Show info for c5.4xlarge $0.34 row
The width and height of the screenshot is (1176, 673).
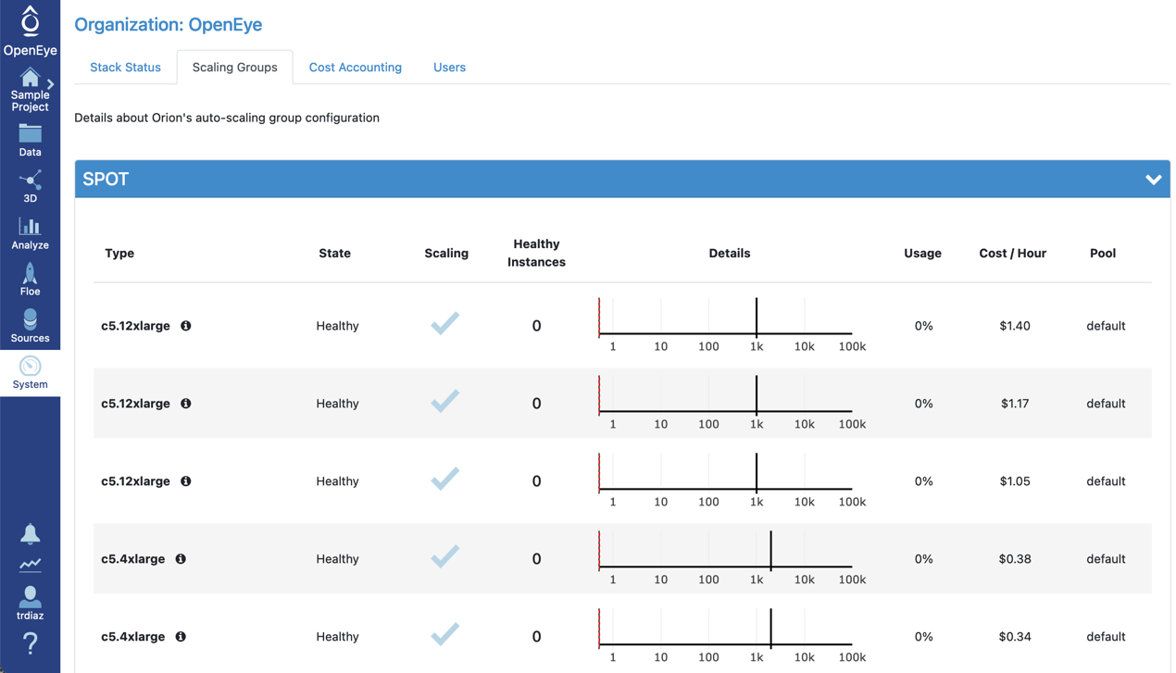pos(181,637)
